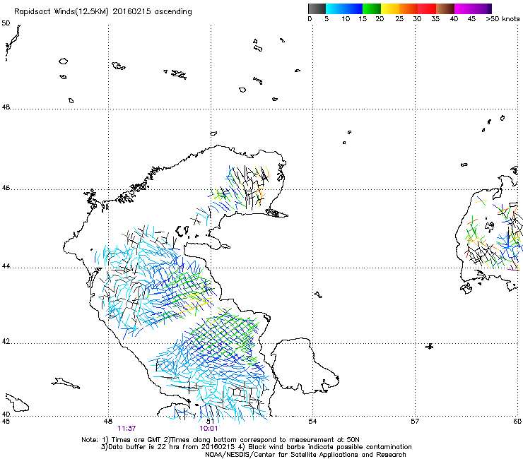Click the longitude label '45'
The height and width of the screenshot is (459, 523).
coord(6,422)
